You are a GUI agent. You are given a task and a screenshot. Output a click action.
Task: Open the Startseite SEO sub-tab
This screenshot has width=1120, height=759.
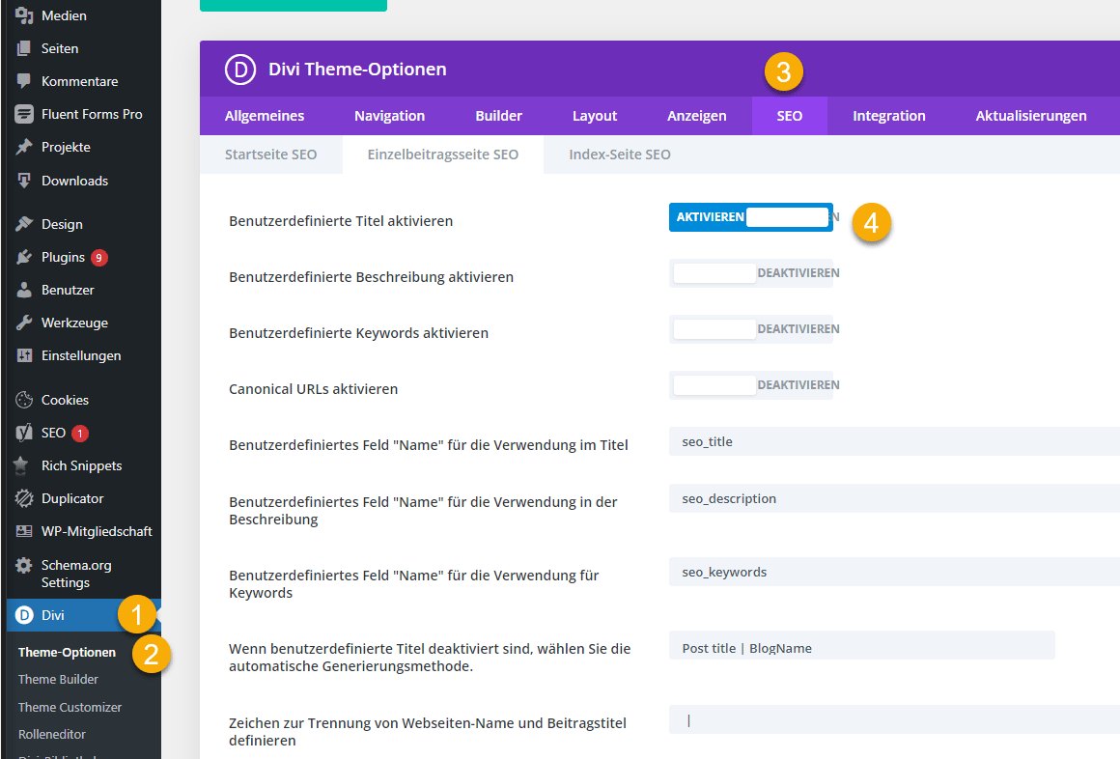[270, 155]
